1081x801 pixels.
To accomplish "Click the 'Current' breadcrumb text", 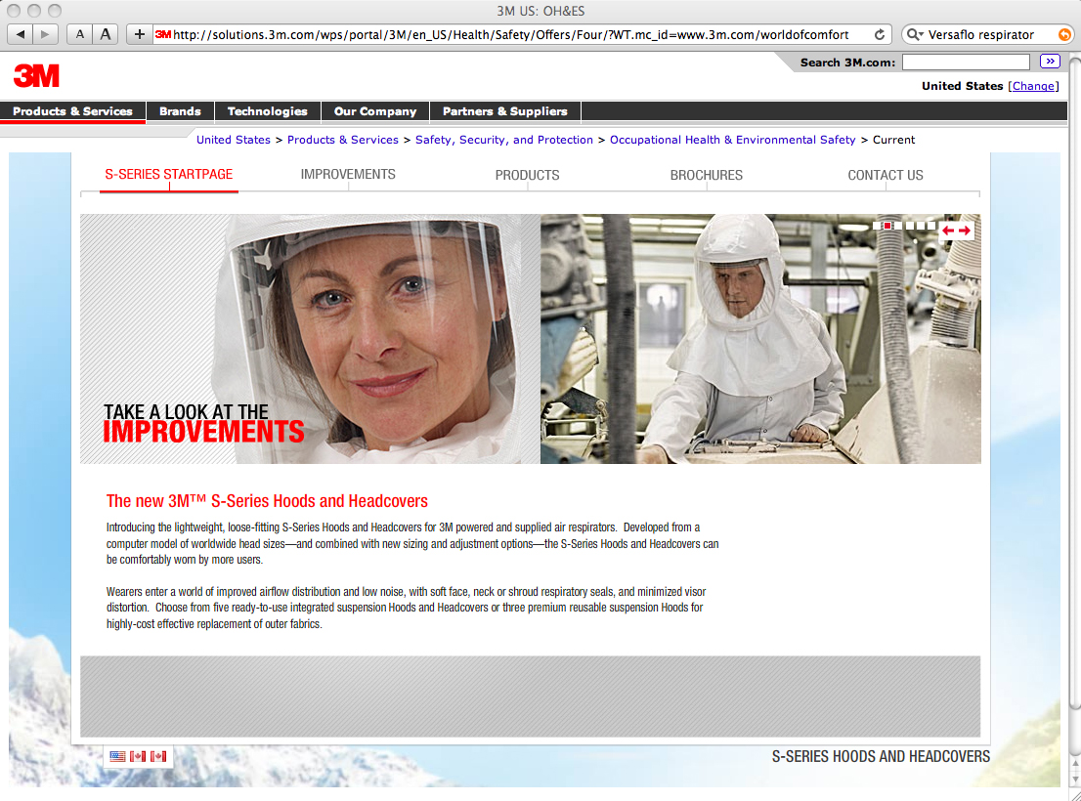I will pyautogui.click(x=893, y=140).
